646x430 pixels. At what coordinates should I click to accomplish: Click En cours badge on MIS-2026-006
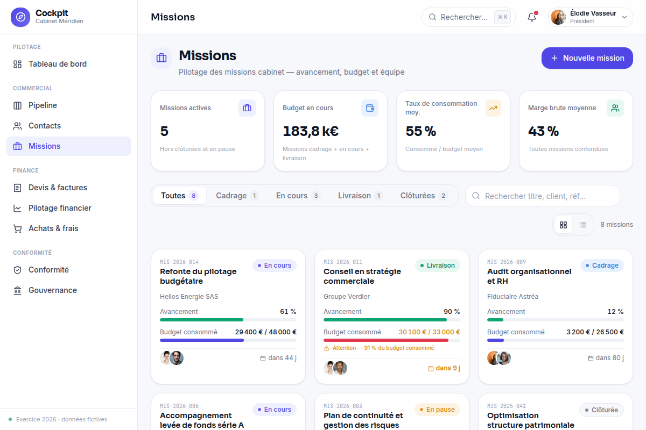coord(275,410)
